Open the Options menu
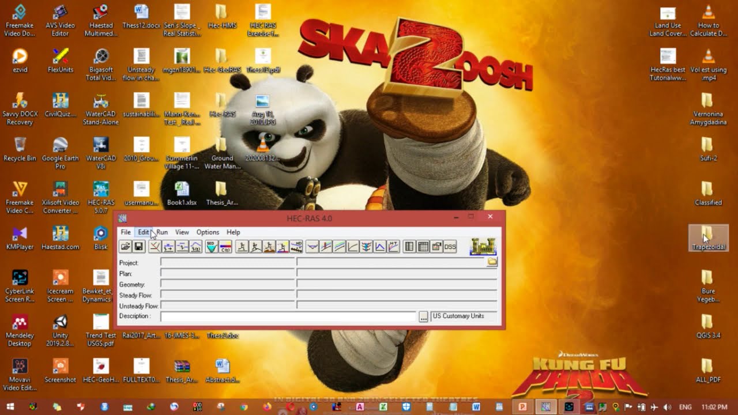Image resolution: width=738 pixels, height=415 pixels. (208, 232)
